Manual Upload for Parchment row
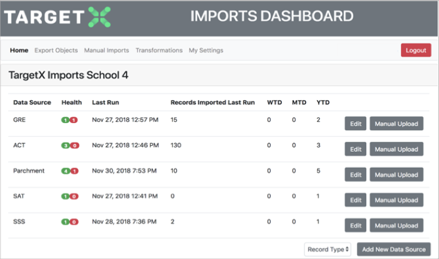 tap(396, 175)
